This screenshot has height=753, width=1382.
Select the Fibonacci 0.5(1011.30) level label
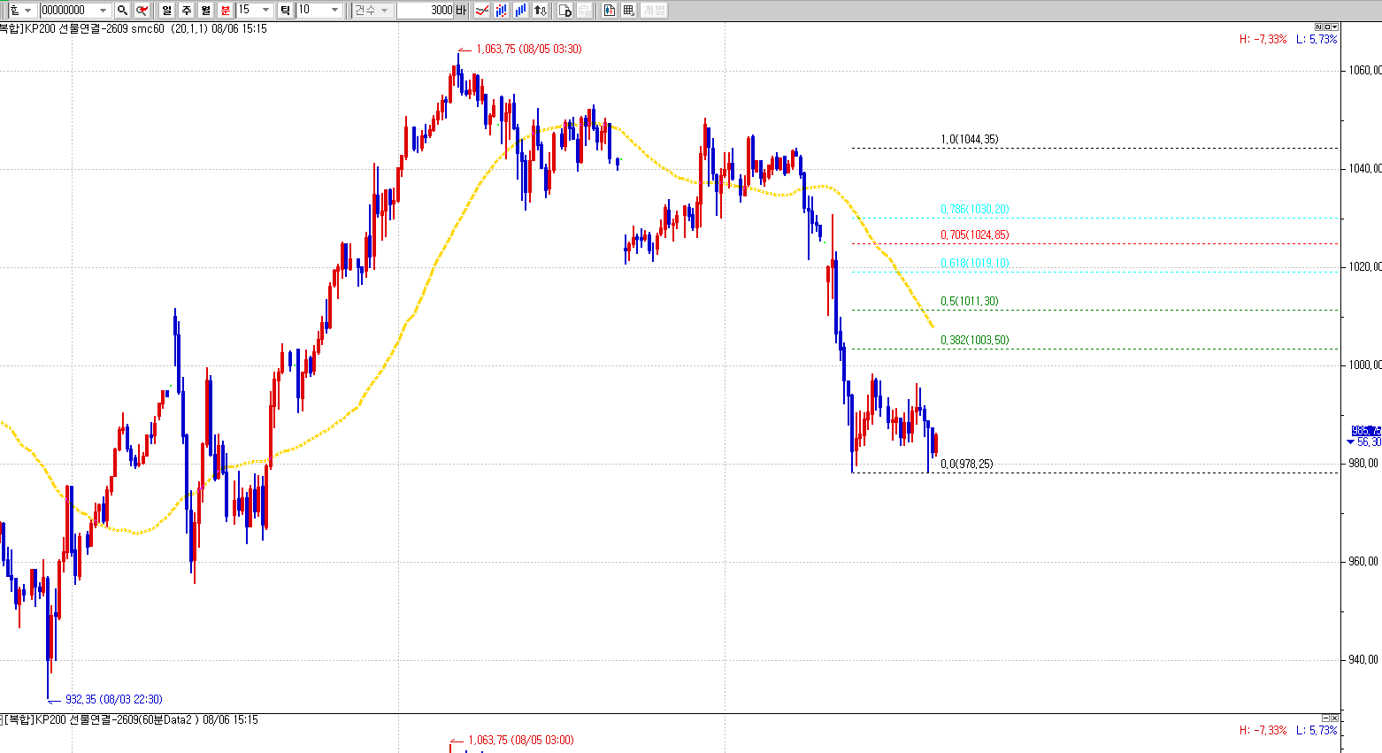point(970,301)
